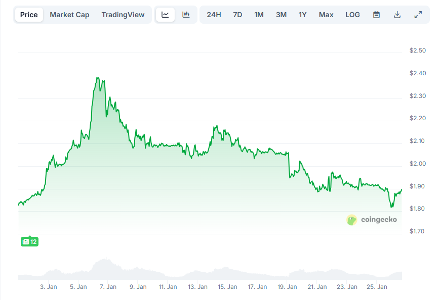Select the 1Y time range

click(302, 15)
